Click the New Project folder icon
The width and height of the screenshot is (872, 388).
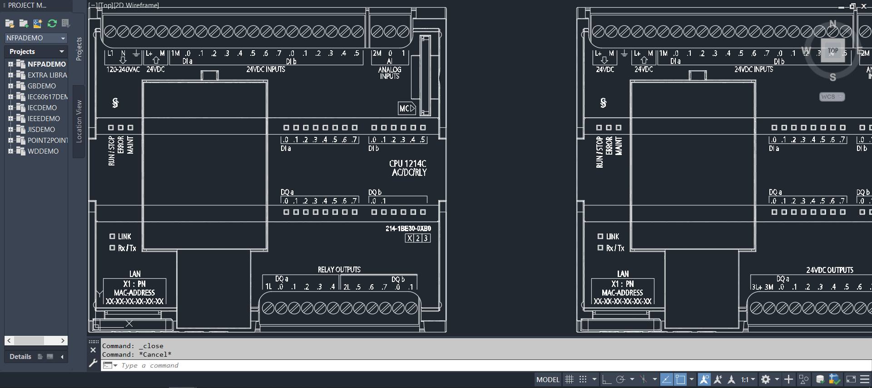[24, 24]
